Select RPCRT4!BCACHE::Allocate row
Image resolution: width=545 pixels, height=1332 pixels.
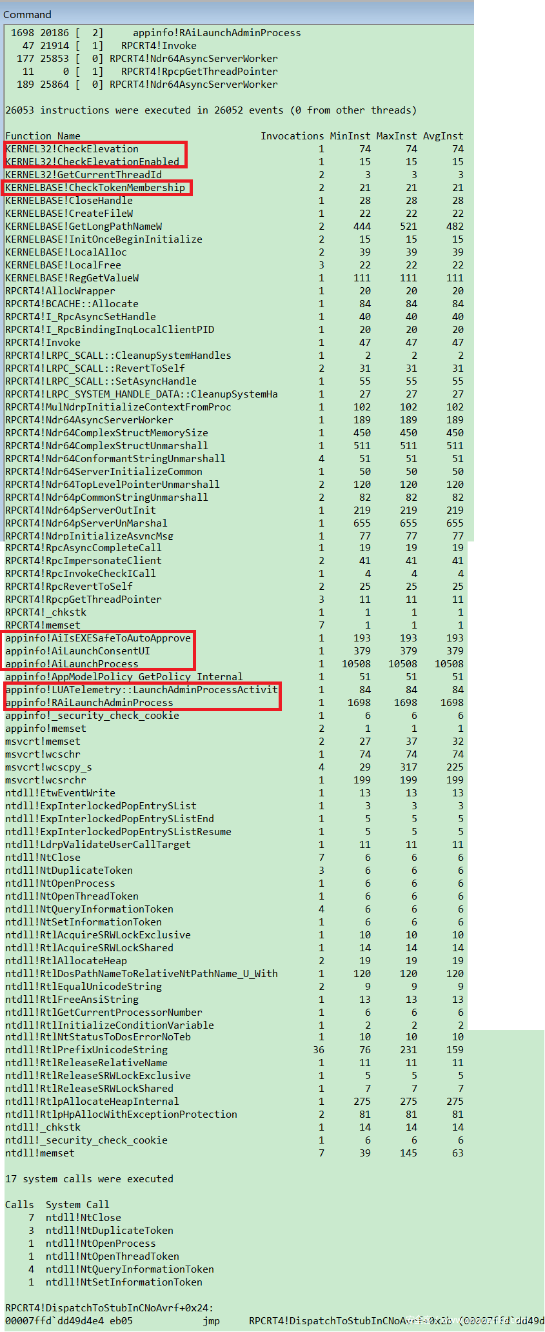coord(234,303)
